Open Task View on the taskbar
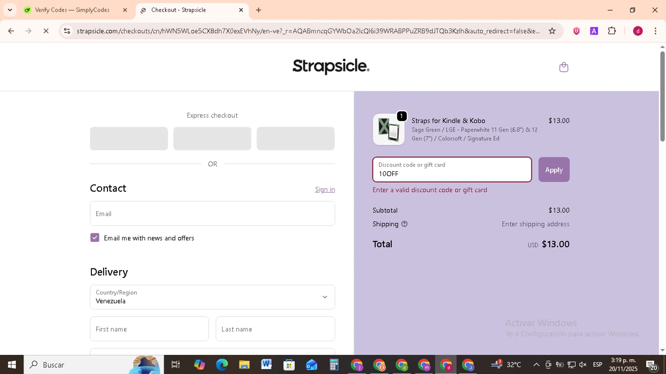Viewport: 666px width, 374px height. pyautogui.click(x=176, y=365)
